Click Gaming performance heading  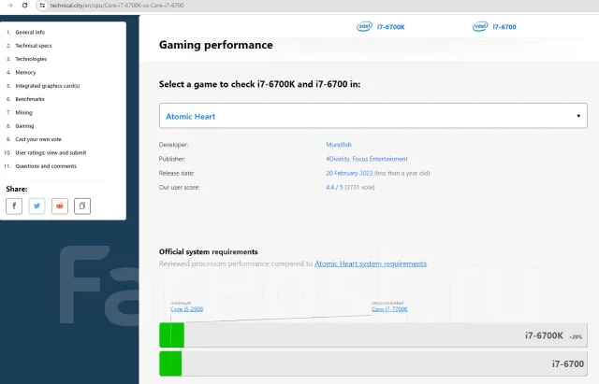[x=216, y=45]
